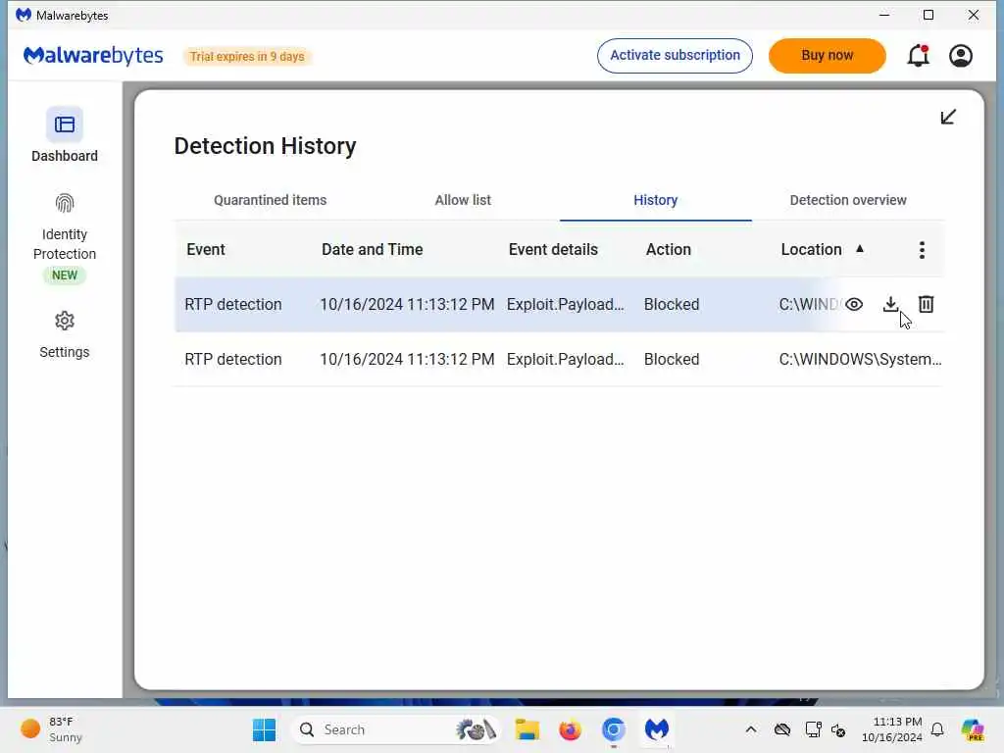The height and width of the screenshot is (753, 1004).
Task: Open the notifications bell in header
Action: 918,56
